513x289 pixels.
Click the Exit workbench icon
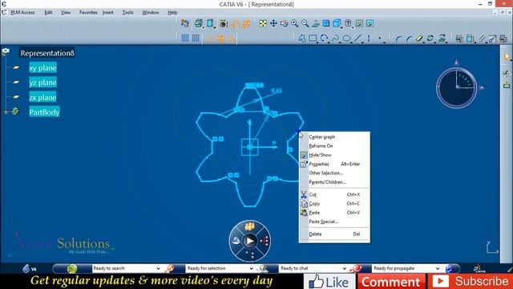click(x=507, y=85)
